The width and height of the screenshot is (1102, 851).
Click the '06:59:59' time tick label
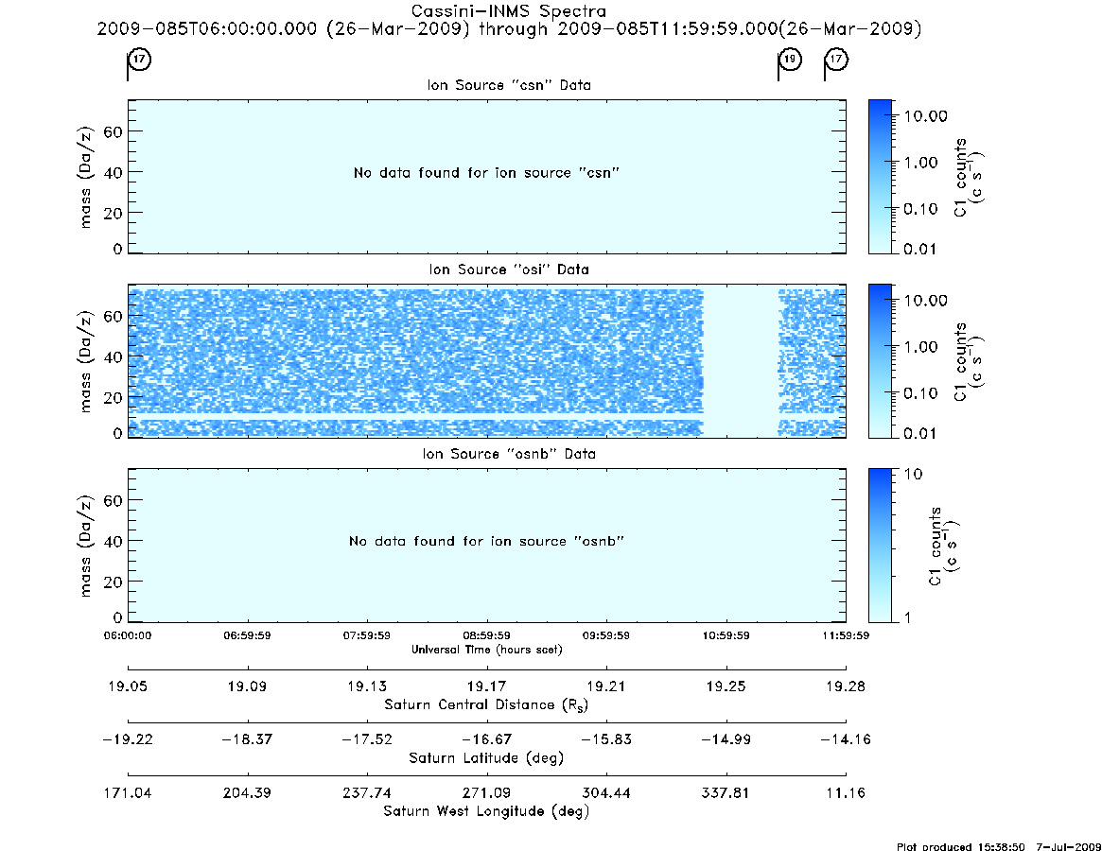coord(248,635)
